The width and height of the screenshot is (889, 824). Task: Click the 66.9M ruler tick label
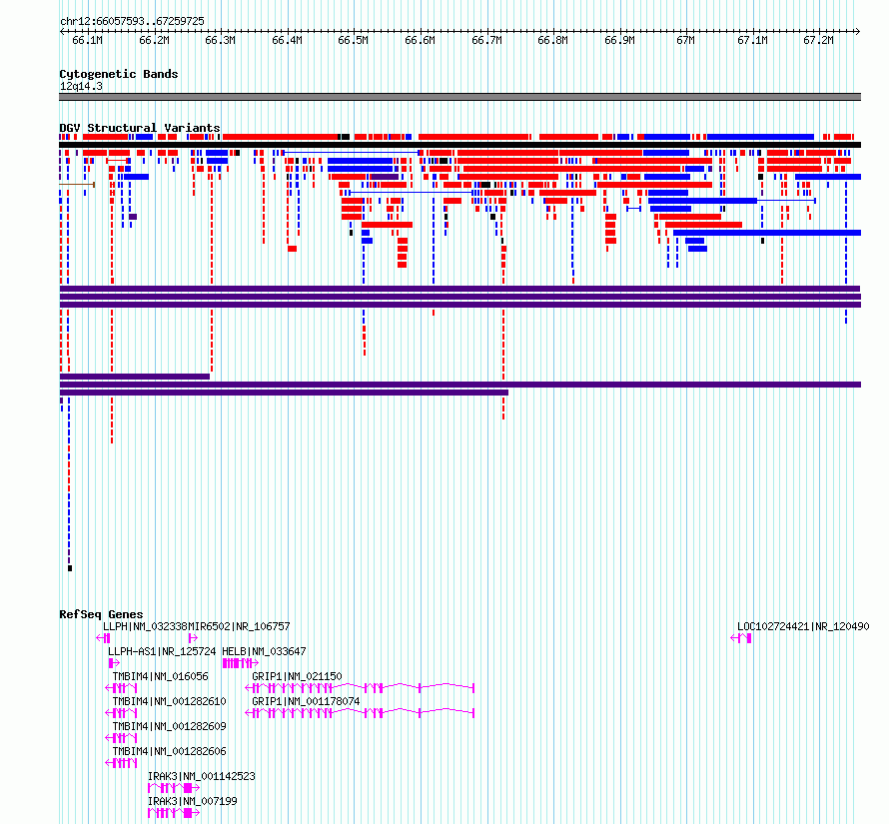619,40
